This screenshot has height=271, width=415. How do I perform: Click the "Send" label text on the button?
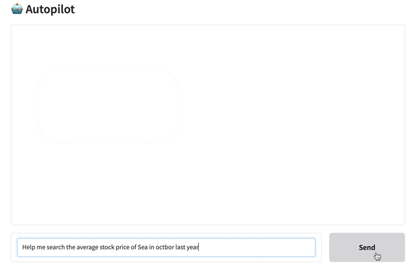[367, 247]
